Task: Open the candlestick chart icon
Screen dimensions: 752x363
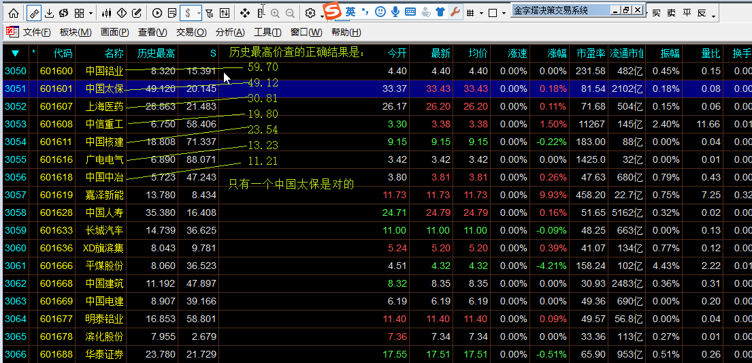Action: pos(108,13)
